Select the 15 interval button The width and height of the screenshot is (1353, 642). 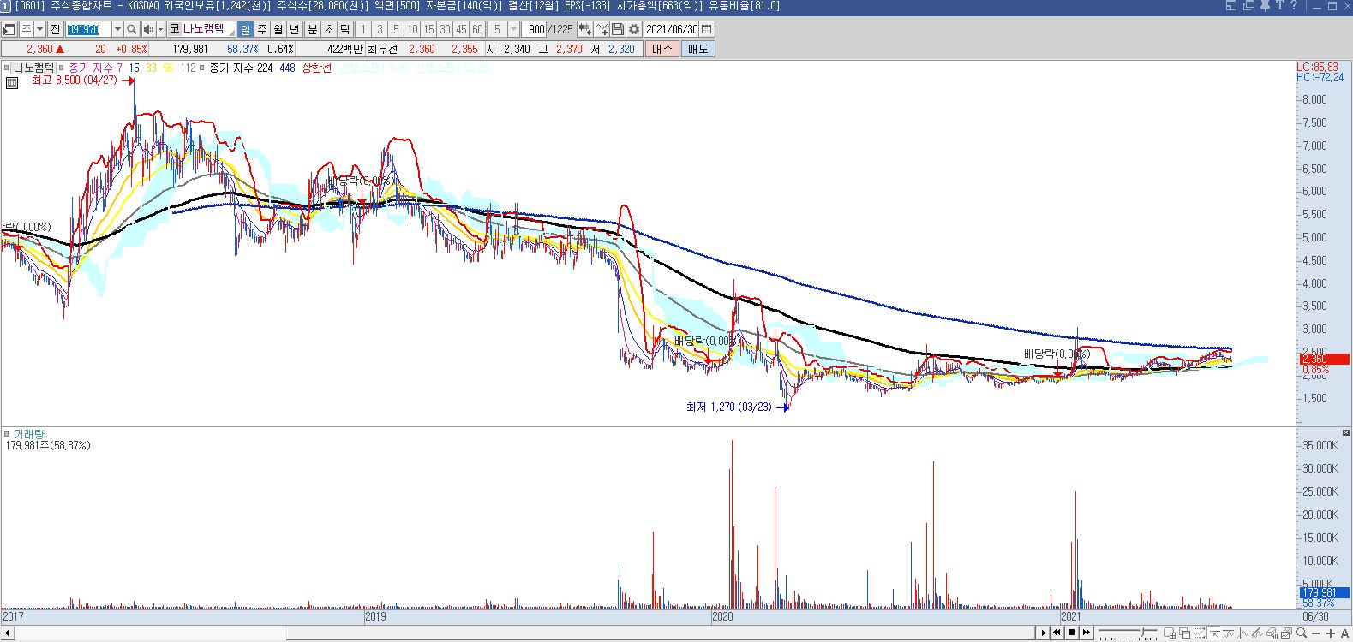coord(428,29)
